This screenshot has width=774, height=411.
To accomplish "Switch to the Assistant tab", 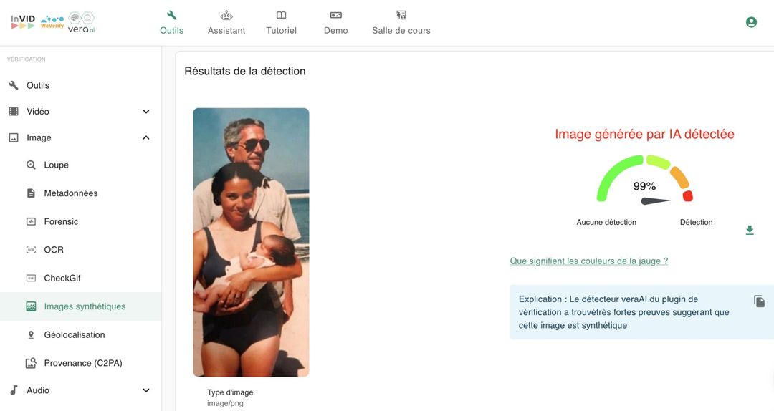I will [226, 23].
